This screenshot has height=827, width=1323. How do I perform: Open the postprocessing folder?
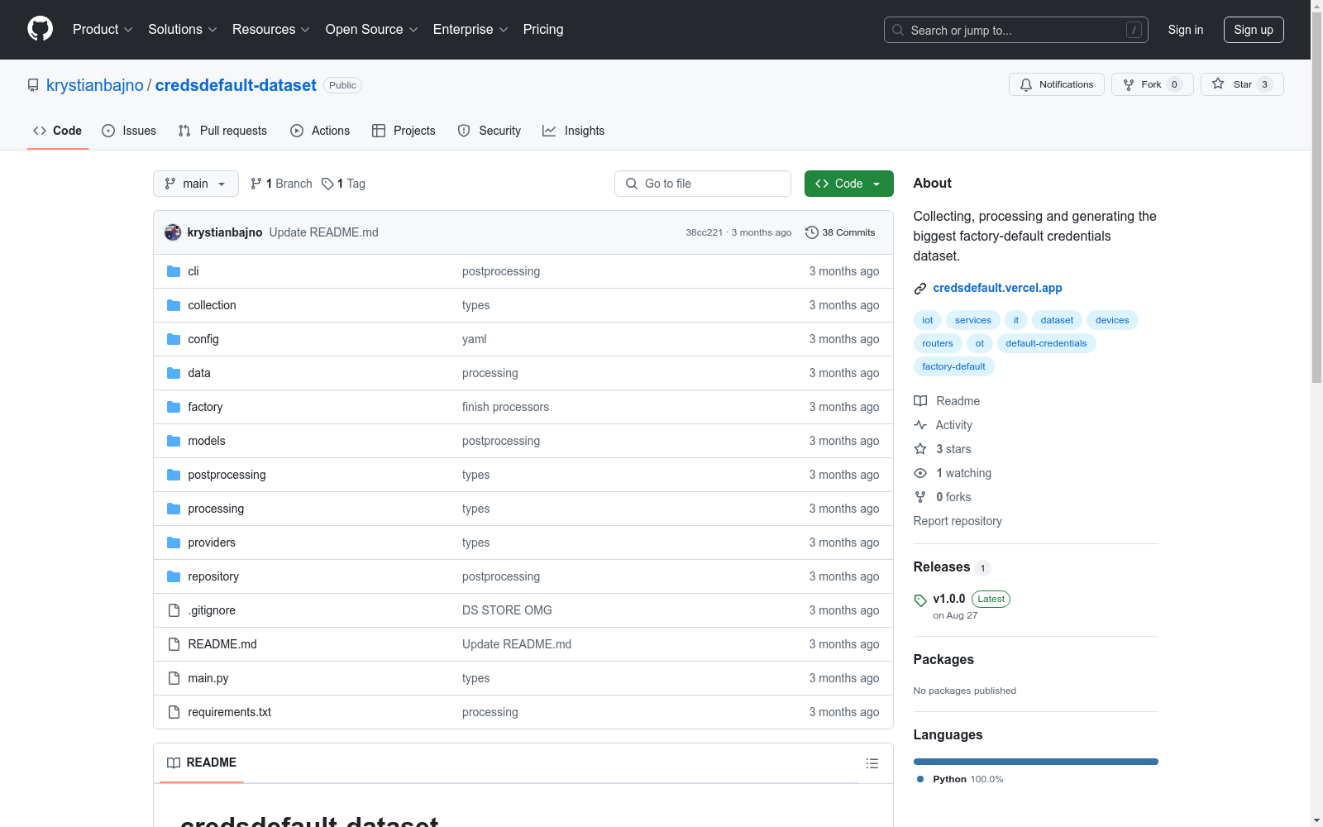(227, 475)
